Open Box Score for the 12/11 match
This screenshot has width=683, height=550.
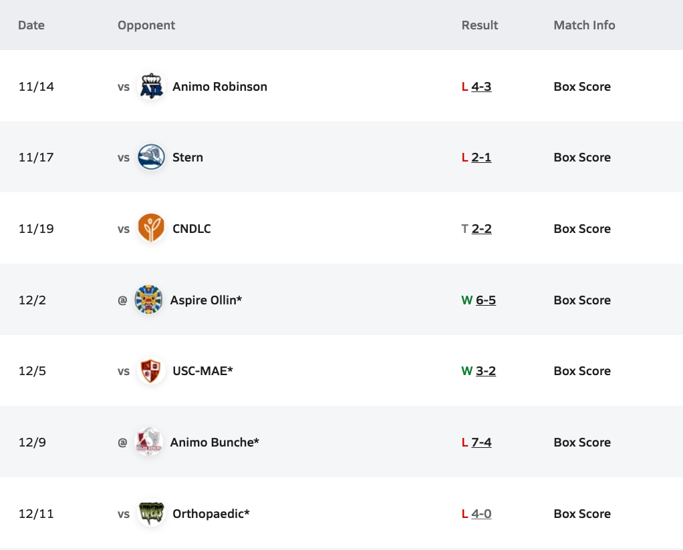tap(581, 514)
